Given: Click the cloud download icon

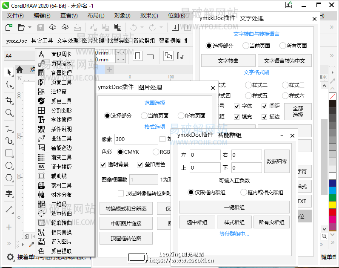Looking at the screenshot, I should [x=53, y=27].
